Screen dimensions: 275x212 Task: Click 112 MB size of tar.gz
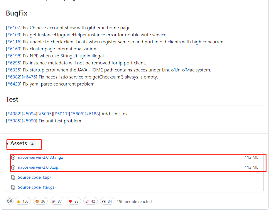252,158
